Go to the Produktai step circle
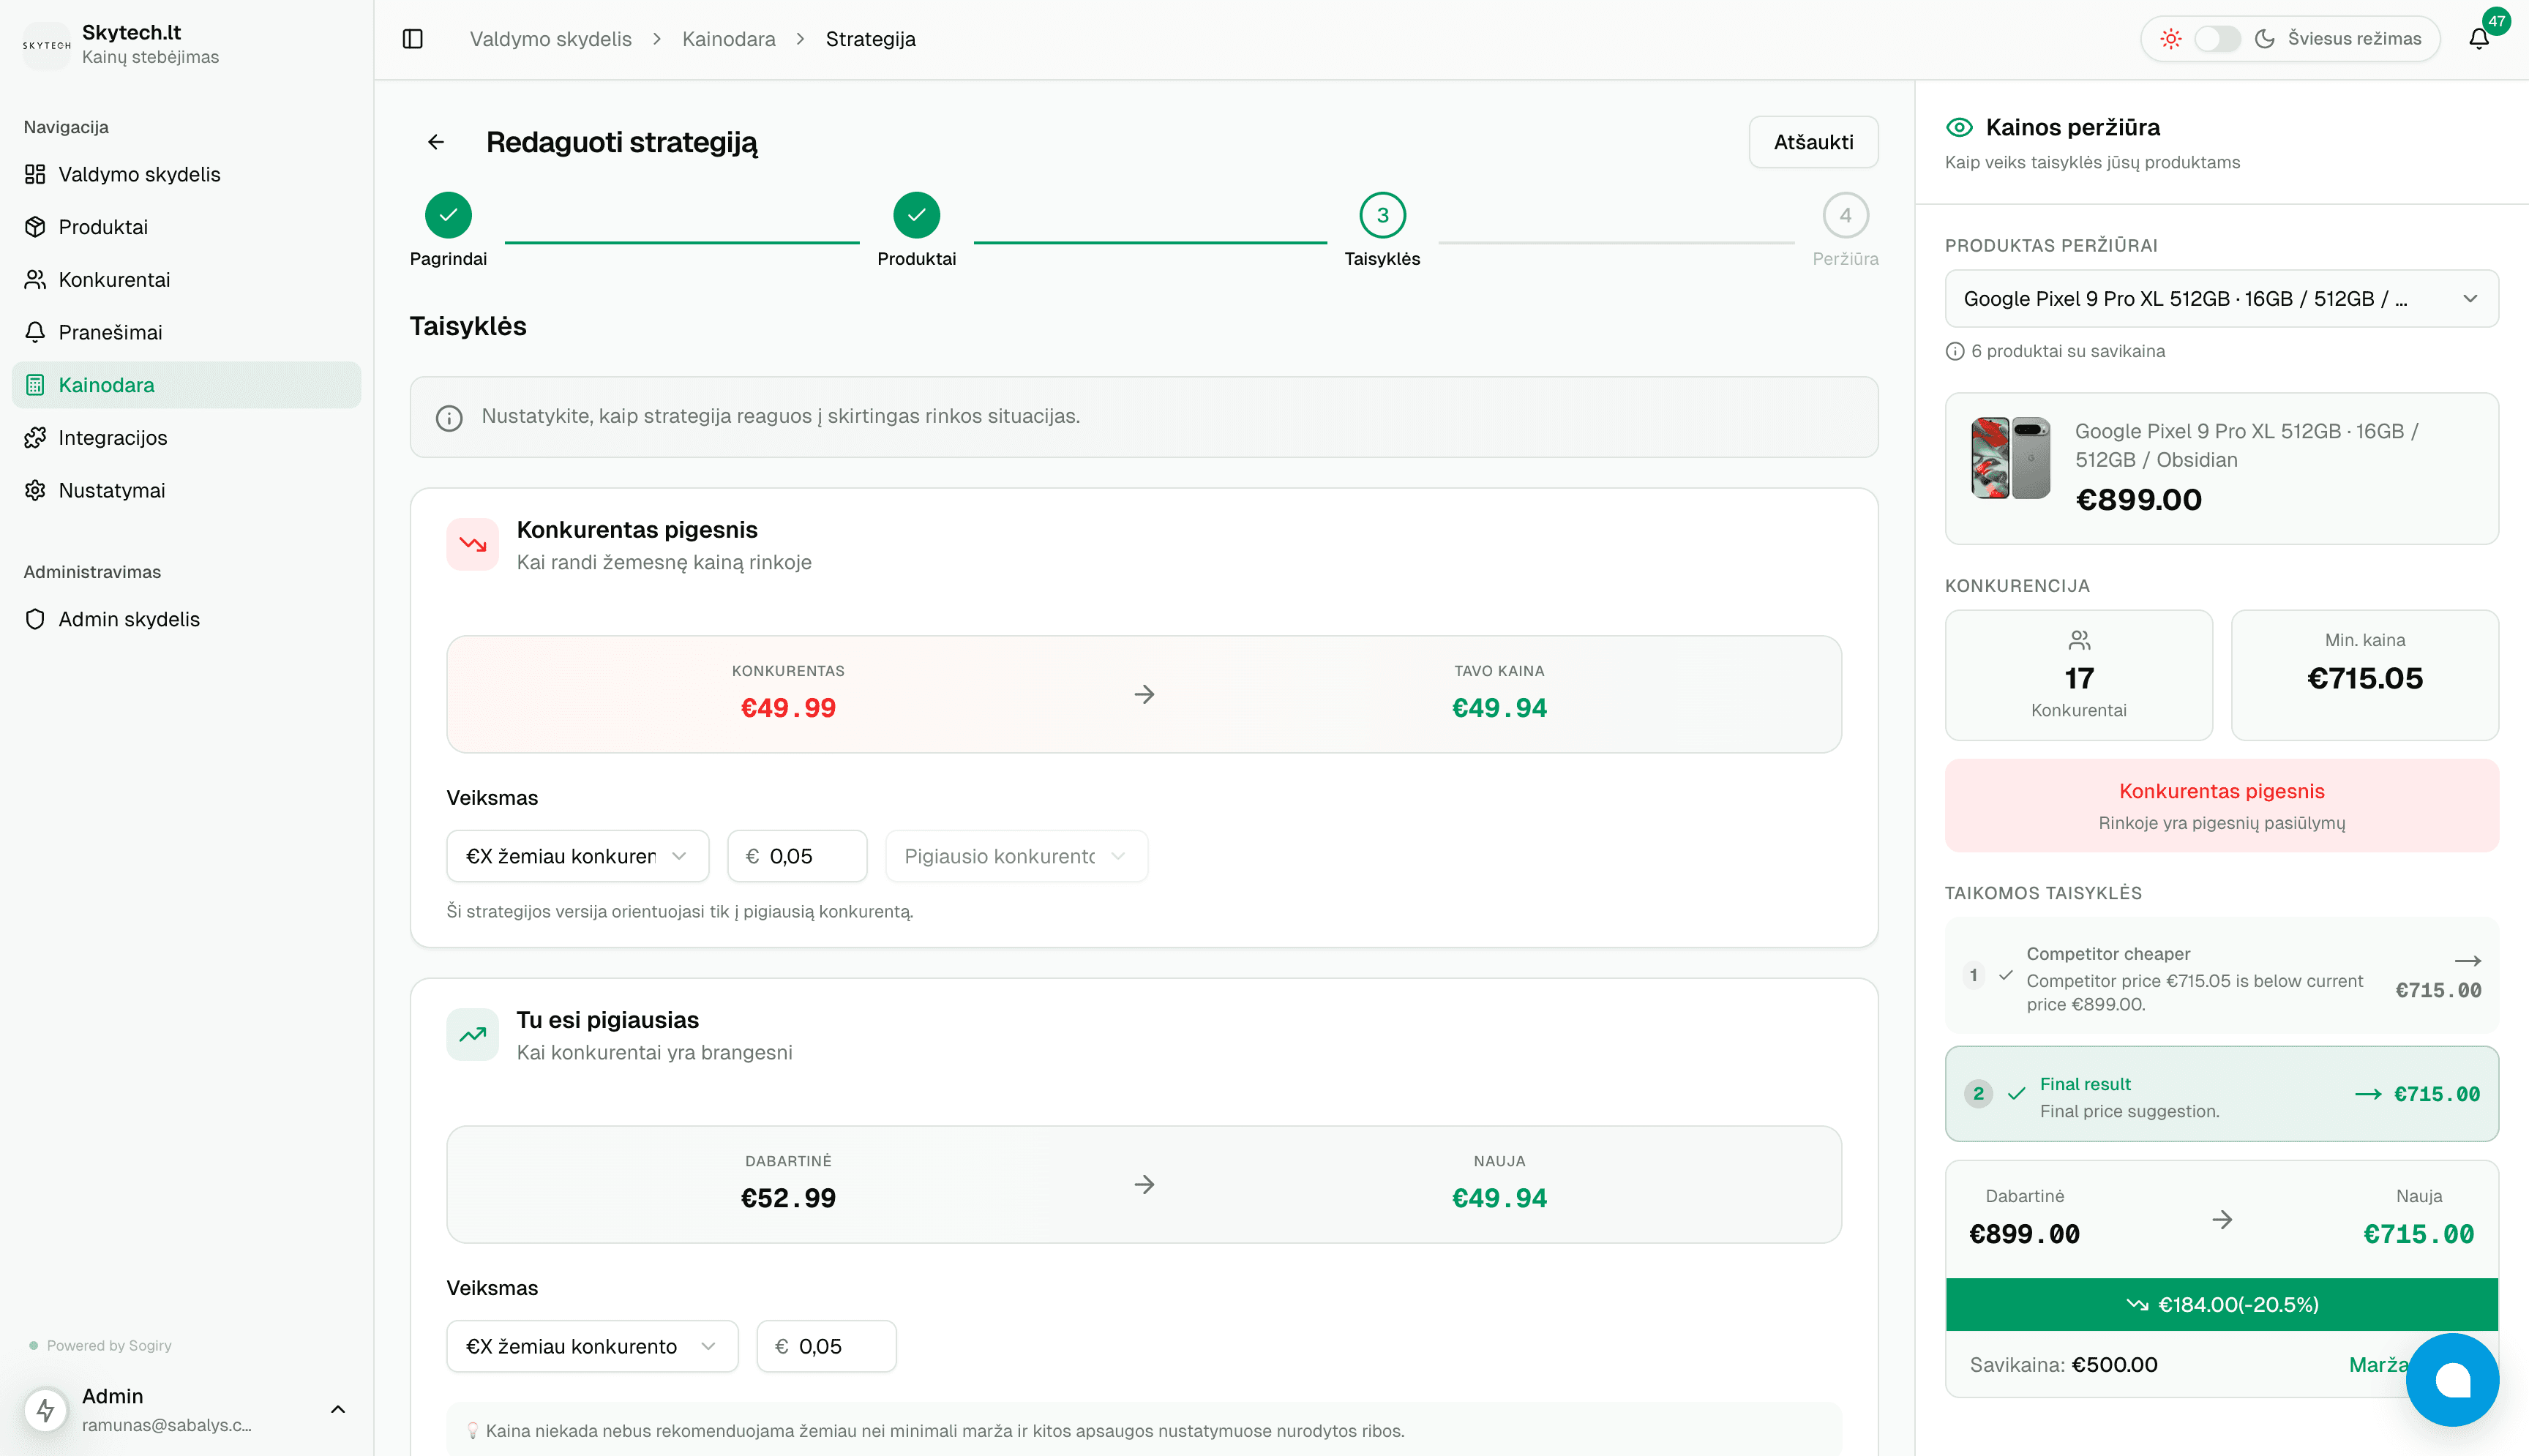 (x=916, y=215)
